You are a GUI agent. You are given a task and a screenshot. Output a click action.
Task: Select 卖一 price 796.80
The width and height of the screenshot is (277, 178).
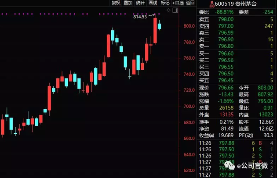point(226,46)
